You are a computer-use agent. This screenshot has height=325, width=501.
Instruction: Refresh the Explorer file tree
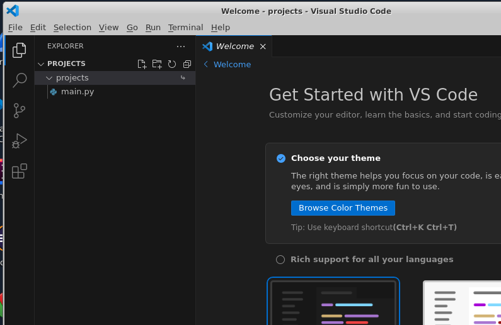tap(172, 64)
